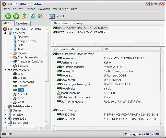Select the @ 270 MHz timings row
This screenshot has height=138, width=166.
click(x=106, y=119)
